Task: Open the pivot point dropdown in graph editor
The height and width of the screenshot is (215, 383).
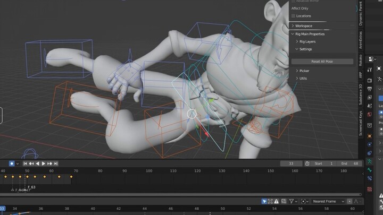Action: click(304, 201)
